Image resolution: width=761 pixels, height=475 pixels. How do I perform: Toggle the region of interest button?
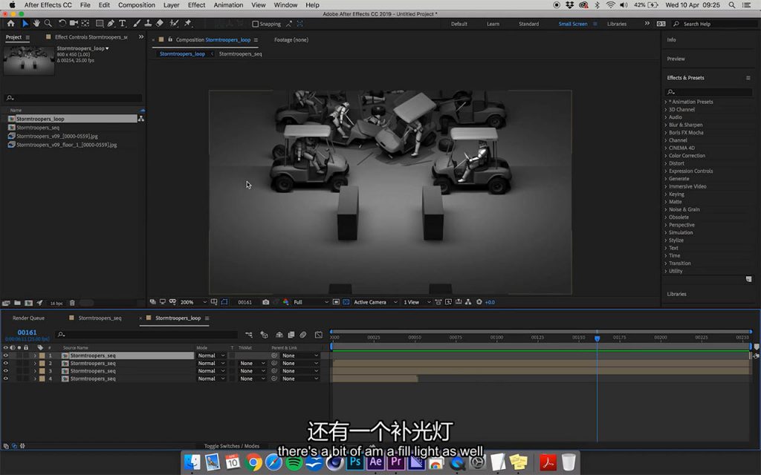tap(336, 302)
